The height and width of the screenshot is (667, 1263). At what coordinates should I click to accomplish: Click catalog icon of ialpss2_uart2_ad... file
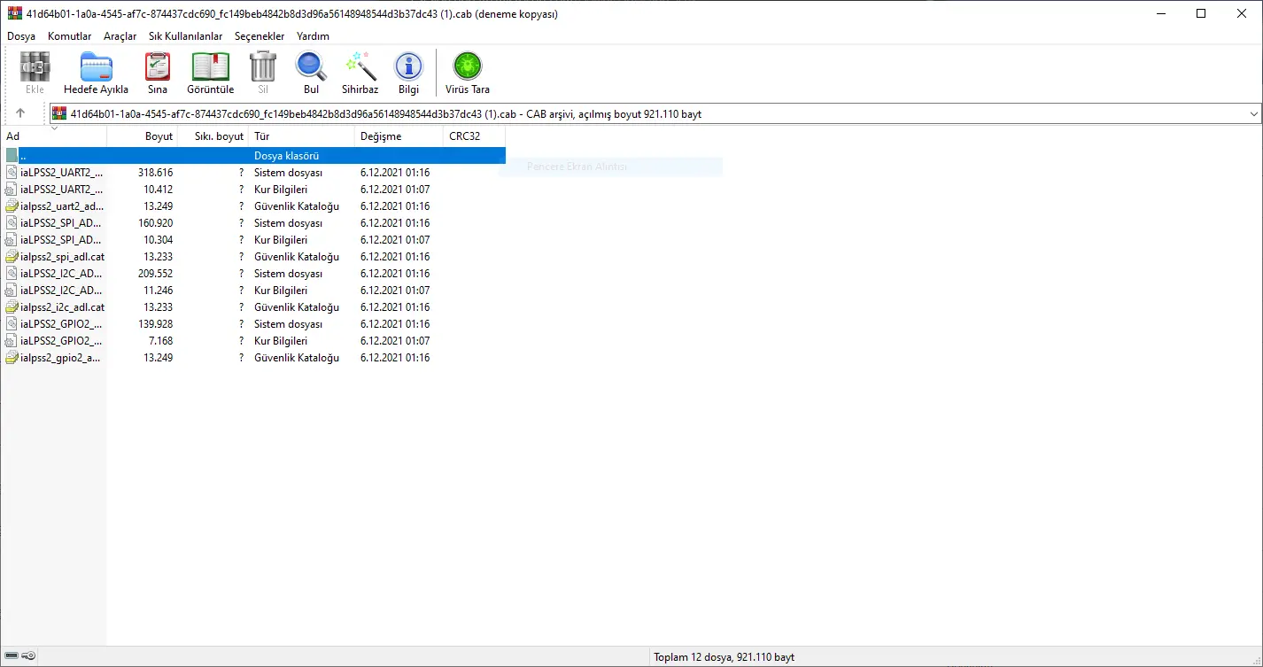[x=12, y=206]
